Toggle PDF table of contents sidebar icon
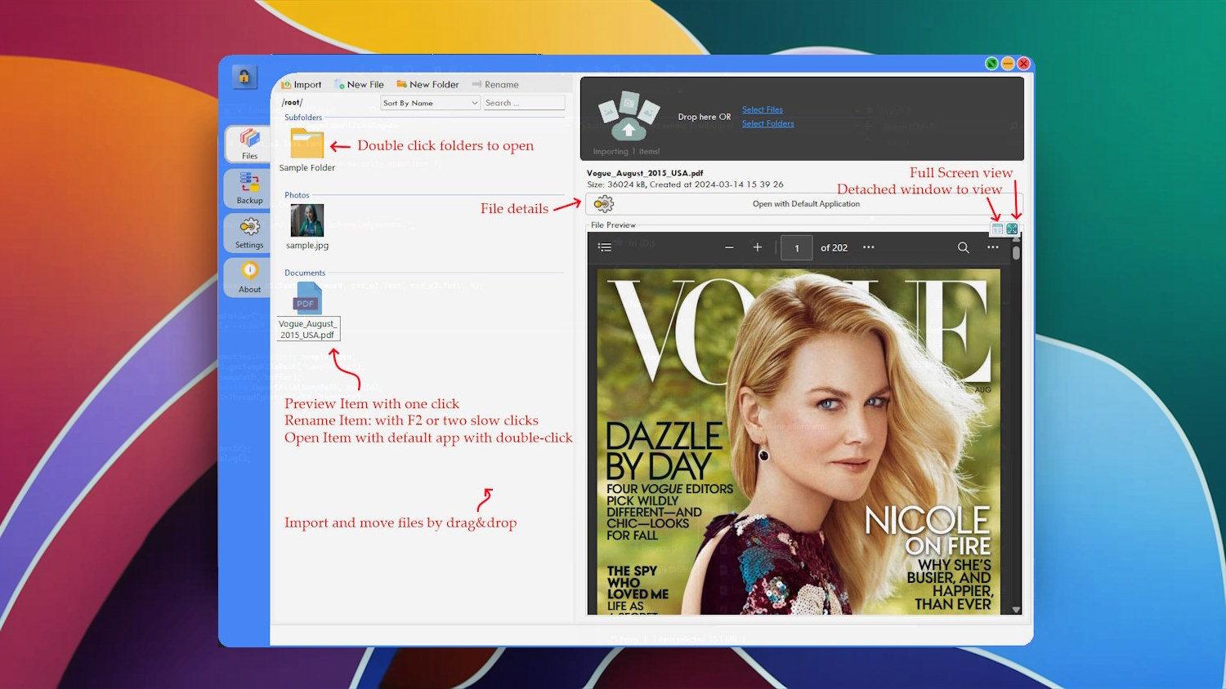This screenshot has width=1226, height=689. tap(605, 247)
